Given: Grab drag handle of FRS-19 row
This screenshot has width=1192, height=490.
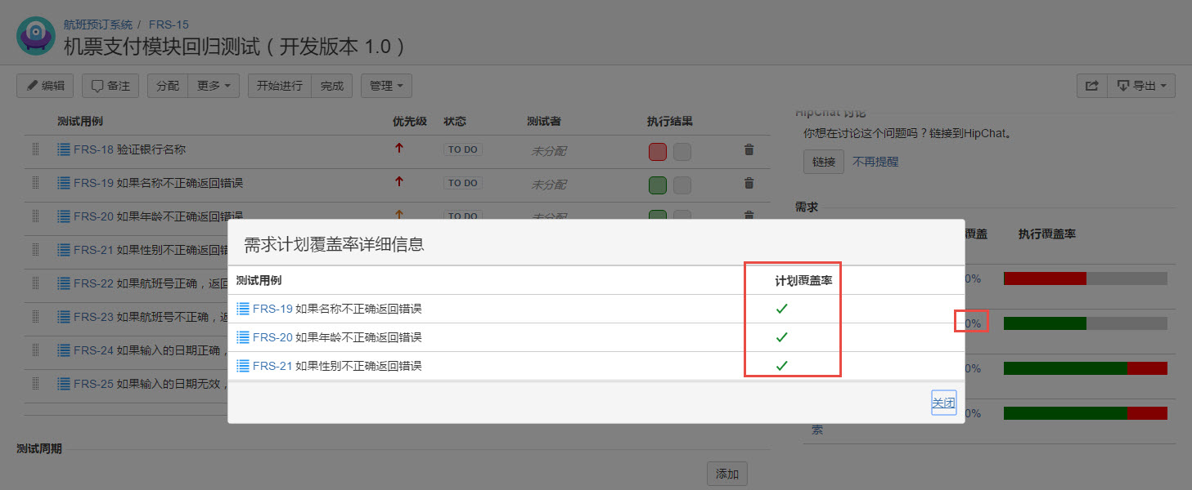Looking at the screenshot, I should 35,183.
